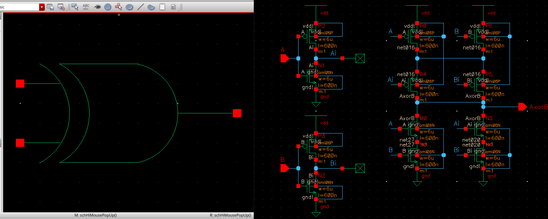The height and width of the screenshot is (219, 548).
Task: Click the save workspace icon
Action: pyautogui.click(x=50, y=7)
